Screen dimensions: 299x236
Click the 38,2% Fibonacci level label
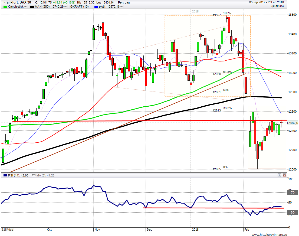[227, 108]
